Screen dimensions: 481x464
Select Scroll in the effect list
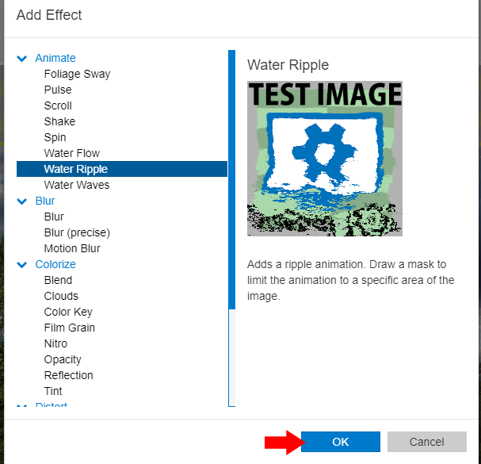click(58, 105)
